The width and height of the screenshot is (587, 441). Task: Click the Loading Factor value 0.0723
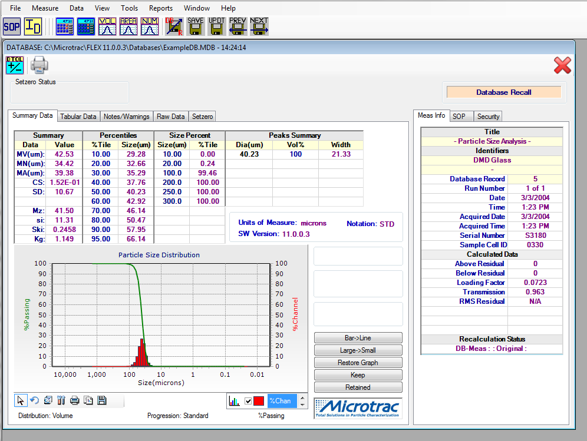(535, 283)
